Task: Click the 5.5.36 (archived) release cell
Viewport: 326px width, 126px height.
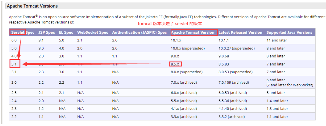Action: point(233,101)
